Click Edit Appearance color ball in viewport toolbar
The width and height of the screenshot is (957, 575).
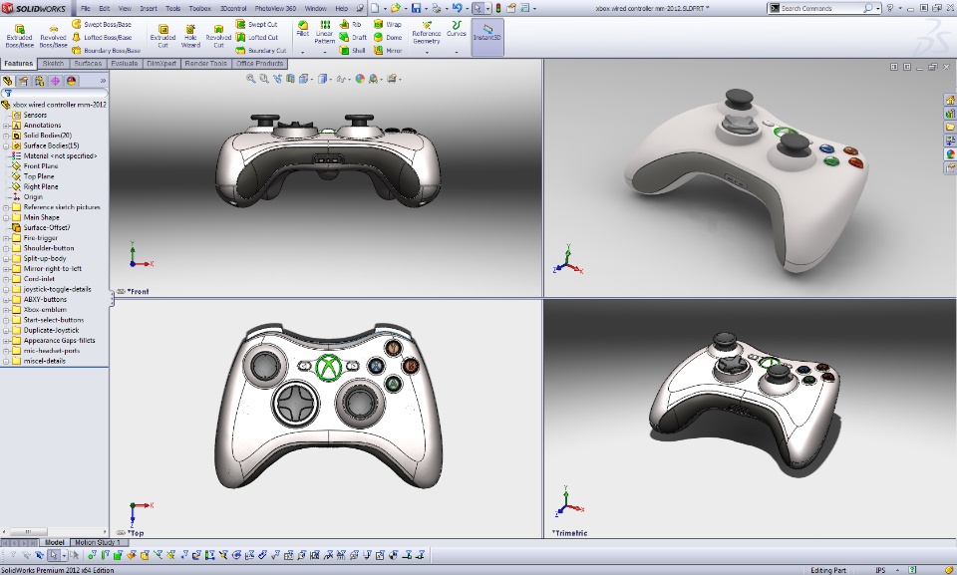pos(360,79)
